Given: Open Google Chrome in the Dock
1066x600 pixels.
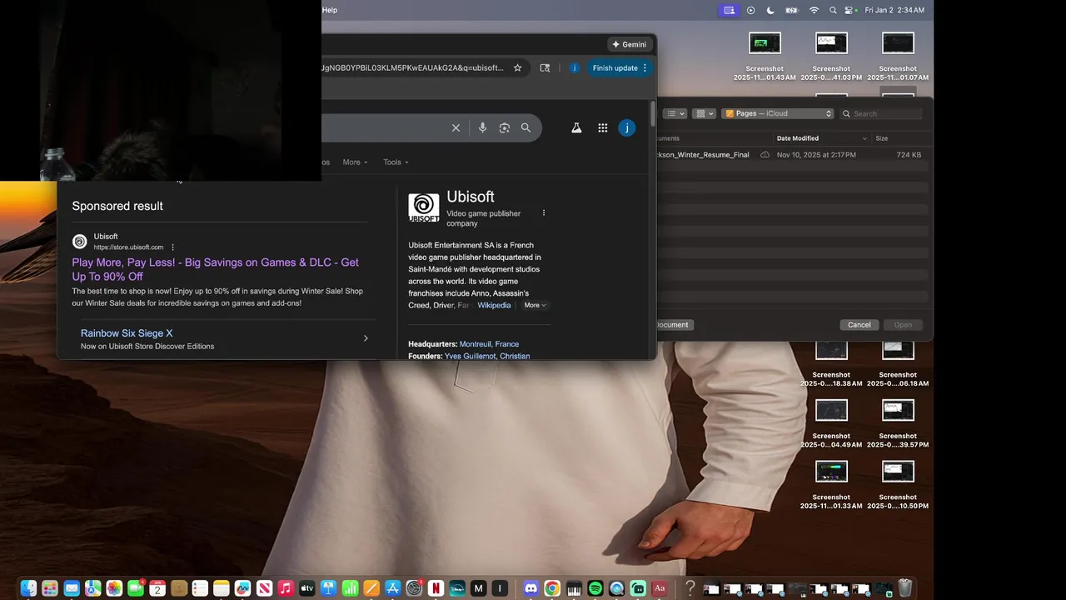Looking at the screenshot, I should (551, 588).
